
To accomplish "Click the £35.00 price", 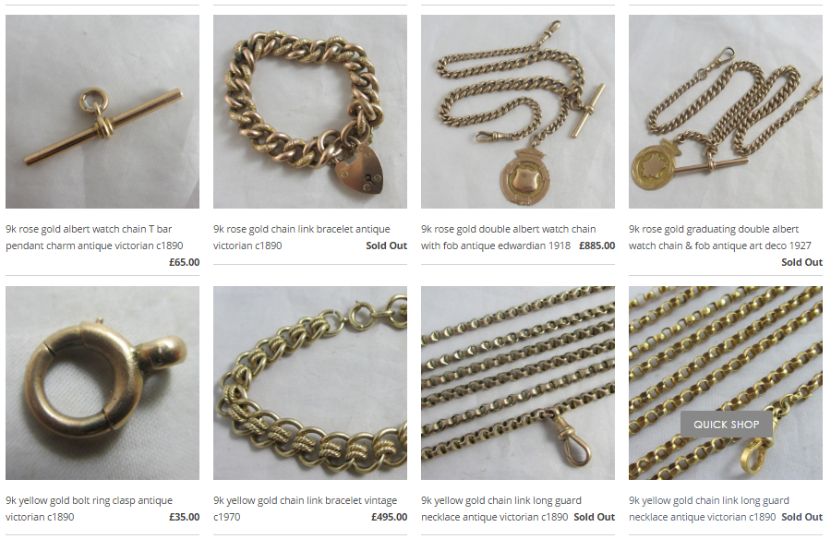I will click(x=185, y=517).
